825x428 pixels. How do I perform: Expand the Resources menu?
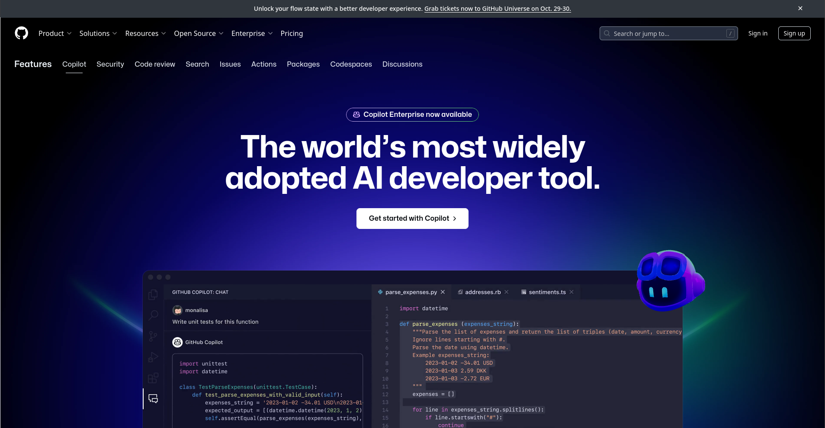point(145,33)
